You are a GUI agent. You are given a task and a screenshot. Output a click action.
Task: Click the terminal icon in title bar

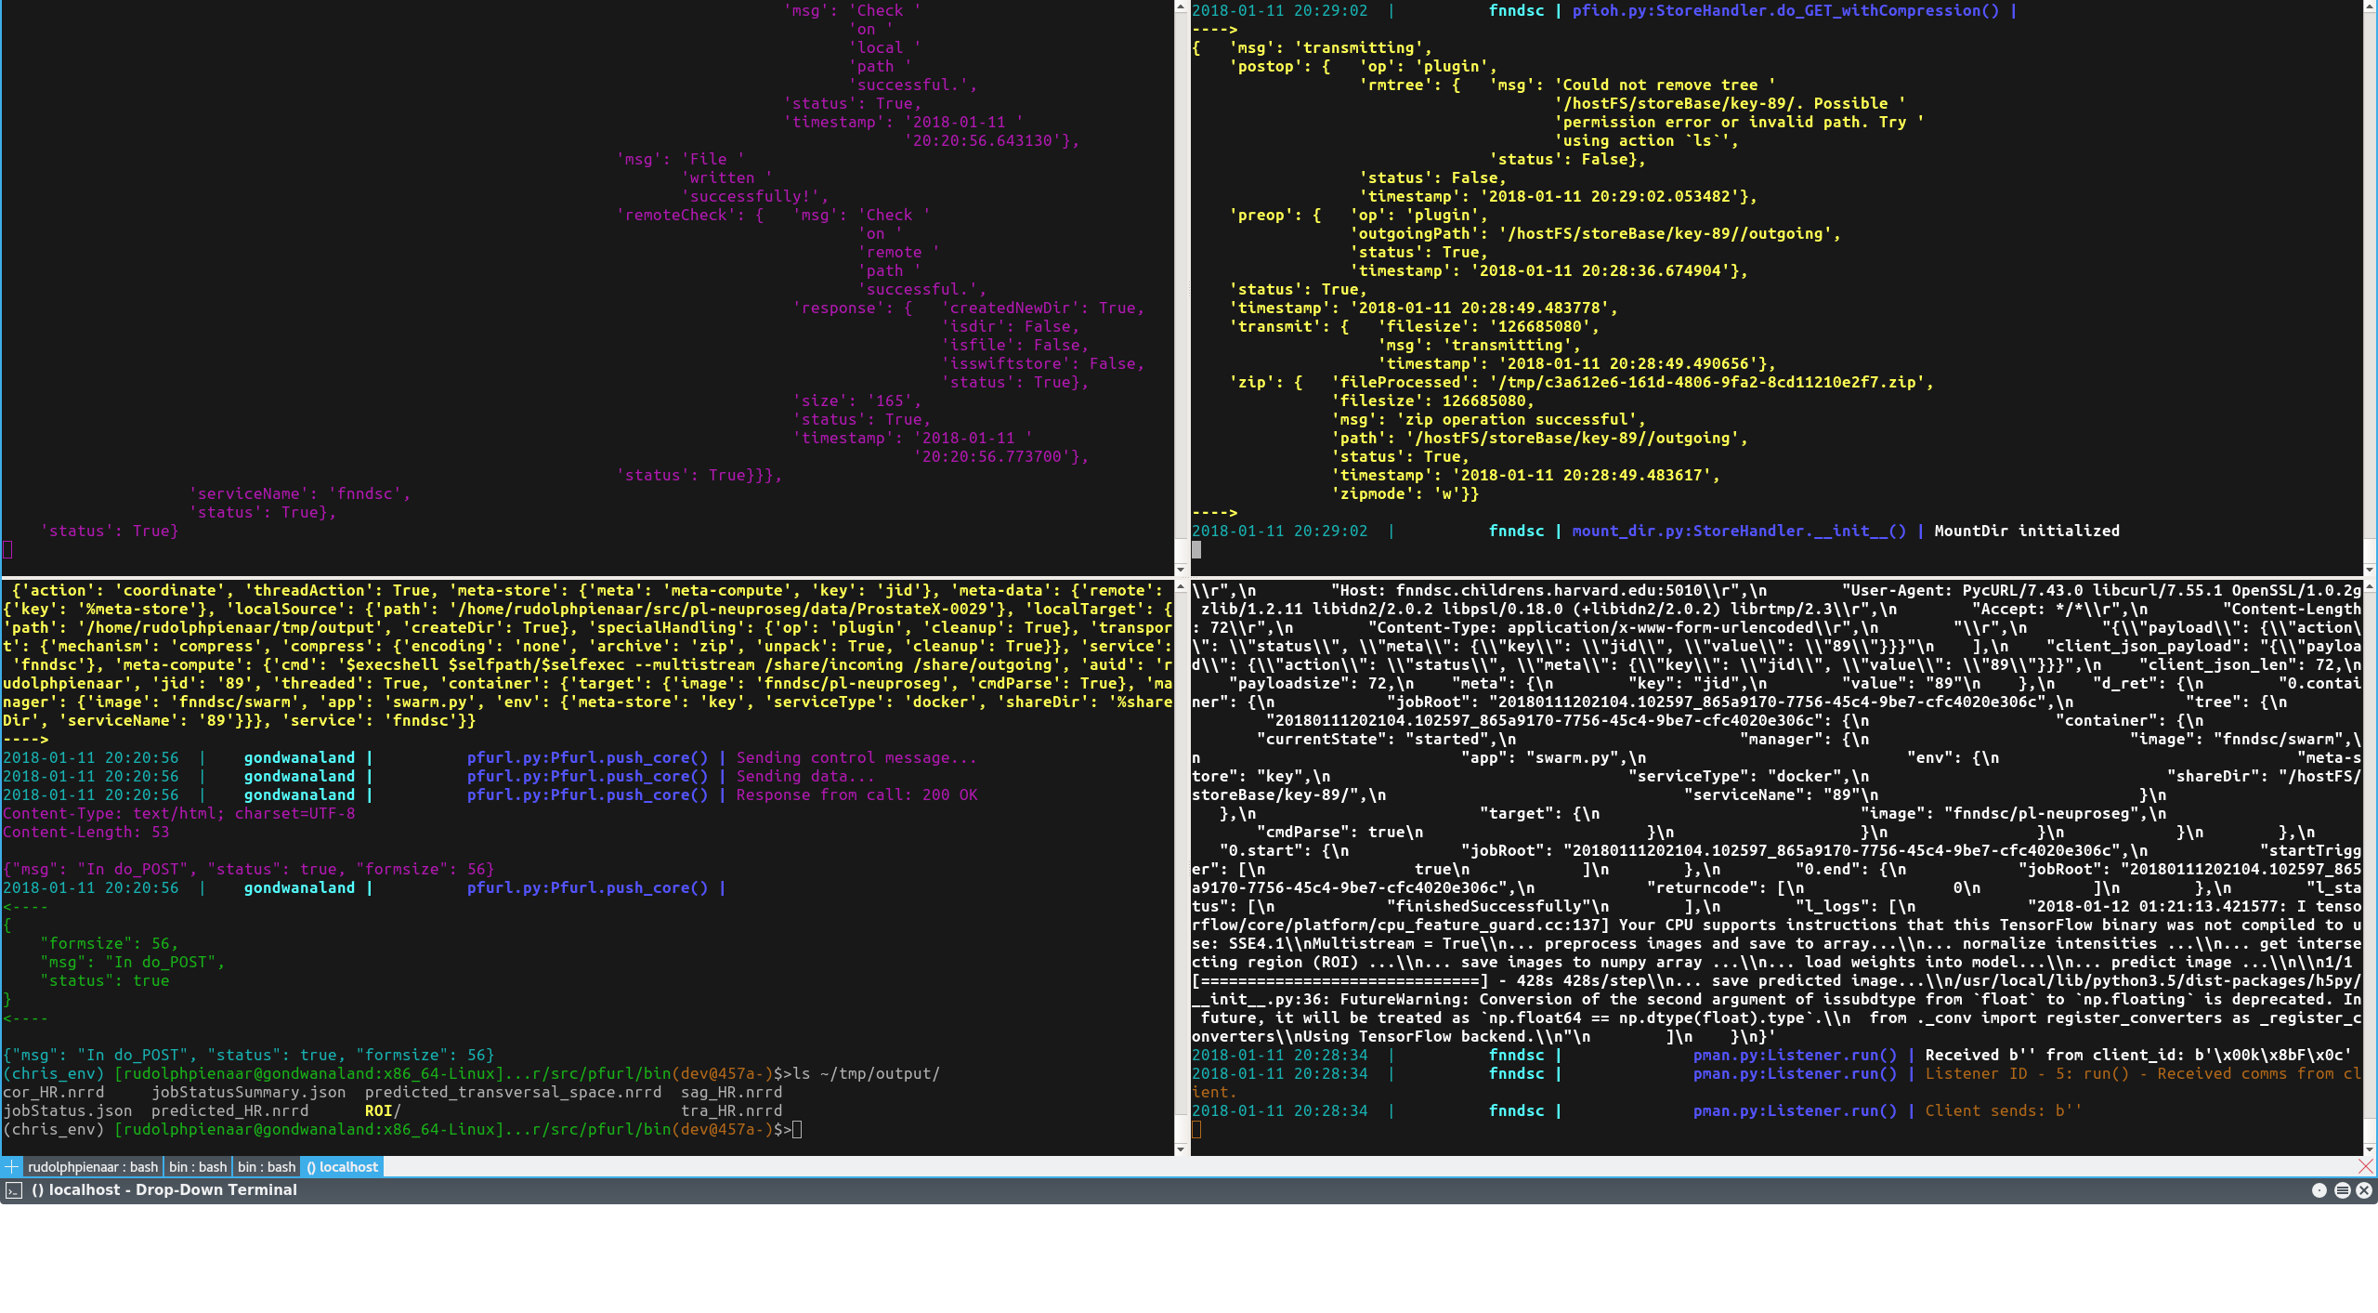[13, 1190]
